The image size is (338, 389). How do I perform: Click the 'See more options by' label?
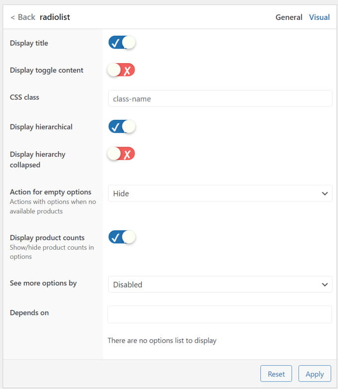43,283
